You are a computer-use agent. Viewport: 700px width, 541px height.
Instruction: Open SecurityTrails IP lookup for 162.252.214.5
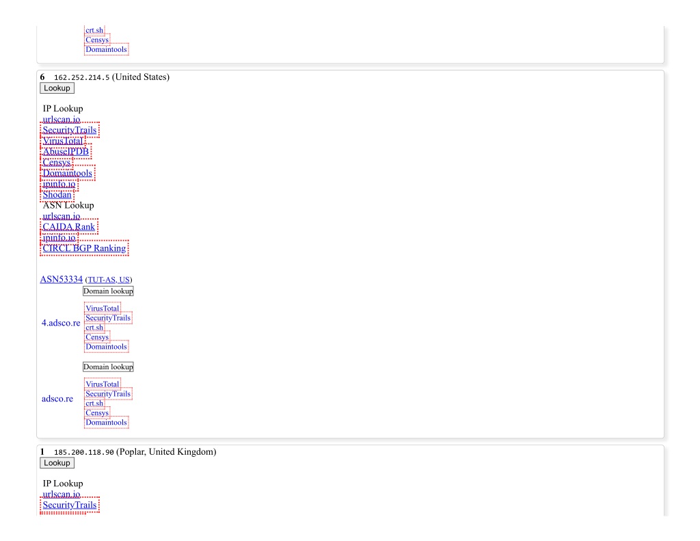70,130
